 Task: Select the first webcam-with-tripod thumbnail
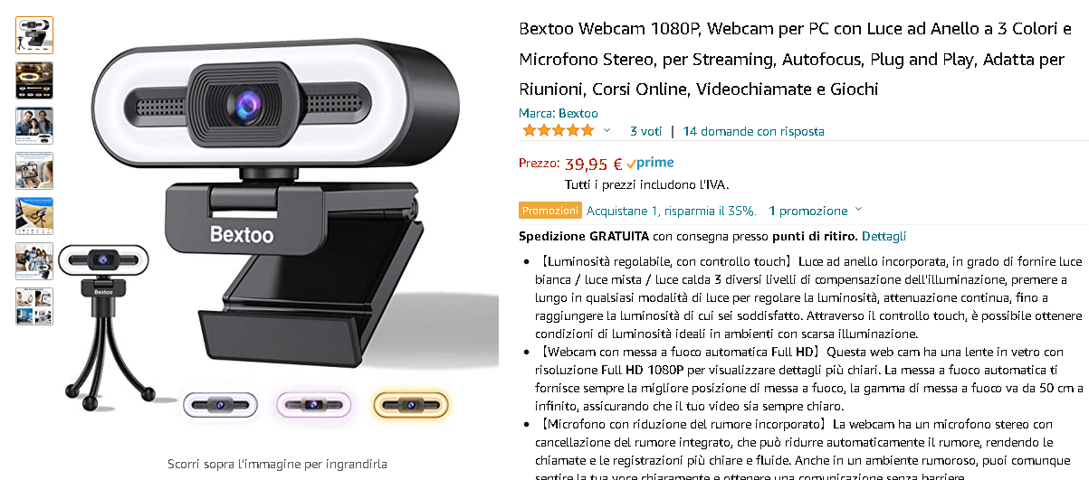pos(34,35)
